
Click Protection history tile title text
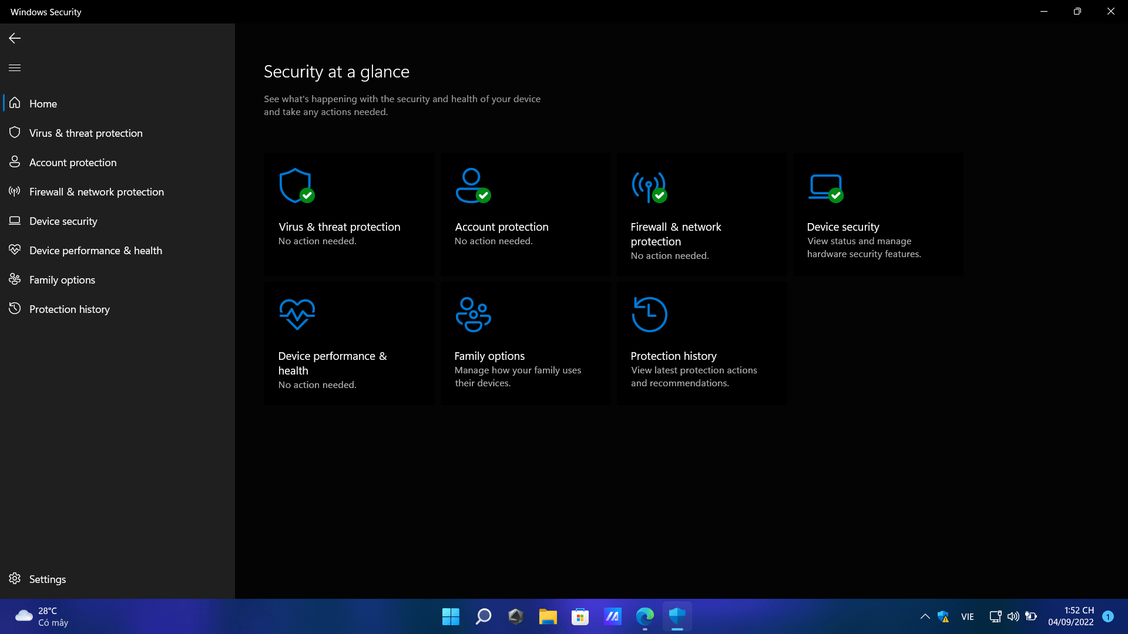[673, 356]
